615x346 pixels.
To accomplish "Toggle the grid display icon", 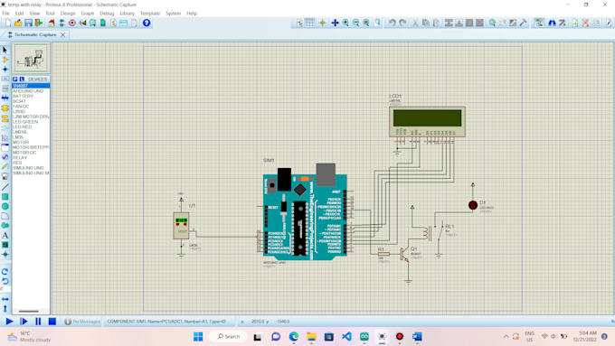I will pyautogui.click(x=310, y=23).
